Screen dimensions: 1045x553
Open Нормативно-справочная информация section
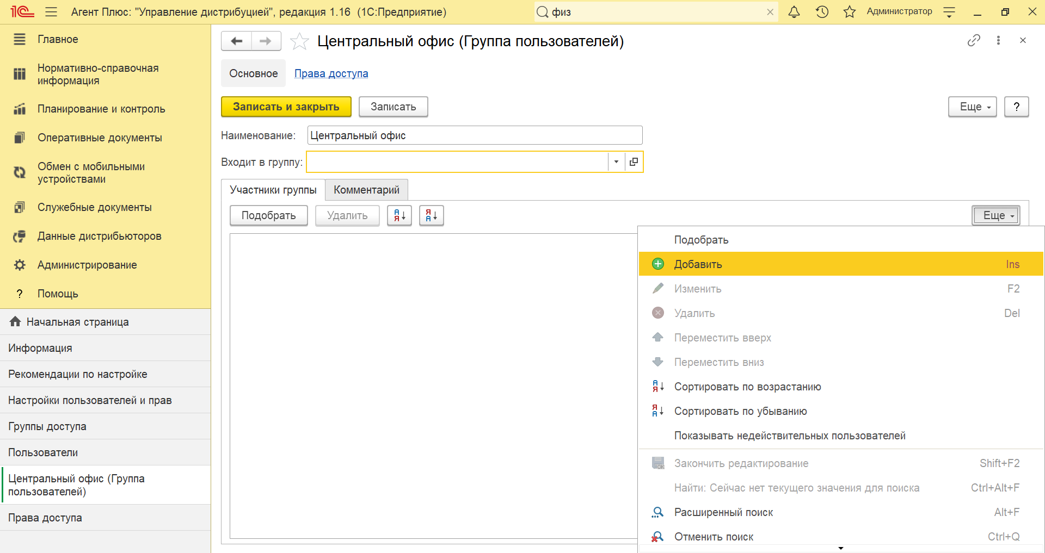(x=105, y=74)
